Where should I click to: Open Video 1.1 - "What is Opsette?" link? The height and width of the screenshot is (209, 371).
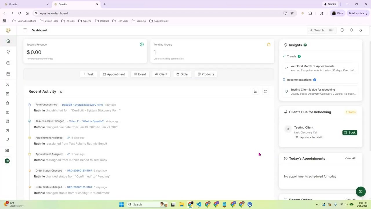point(87,121)
